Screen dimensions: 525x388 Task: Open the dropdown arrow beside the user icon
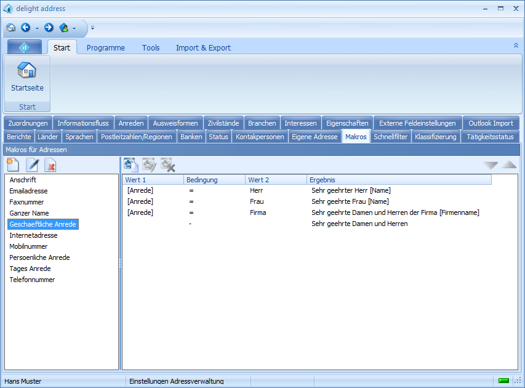[x=74, y=28]
